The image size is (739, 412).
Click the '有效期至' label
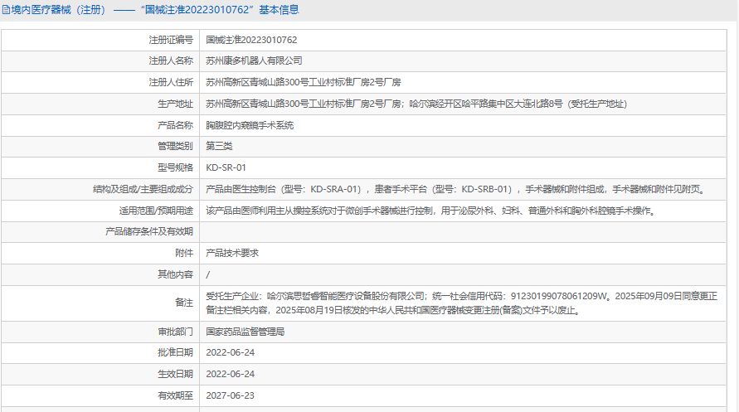(175, 396)
